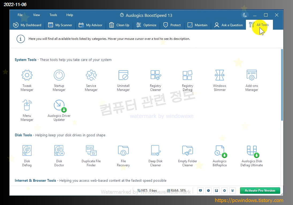Image resolution: width=293 pixels, height=205 pixels.
Task: Select the All Tools tab
Action: tap(259, 25)
